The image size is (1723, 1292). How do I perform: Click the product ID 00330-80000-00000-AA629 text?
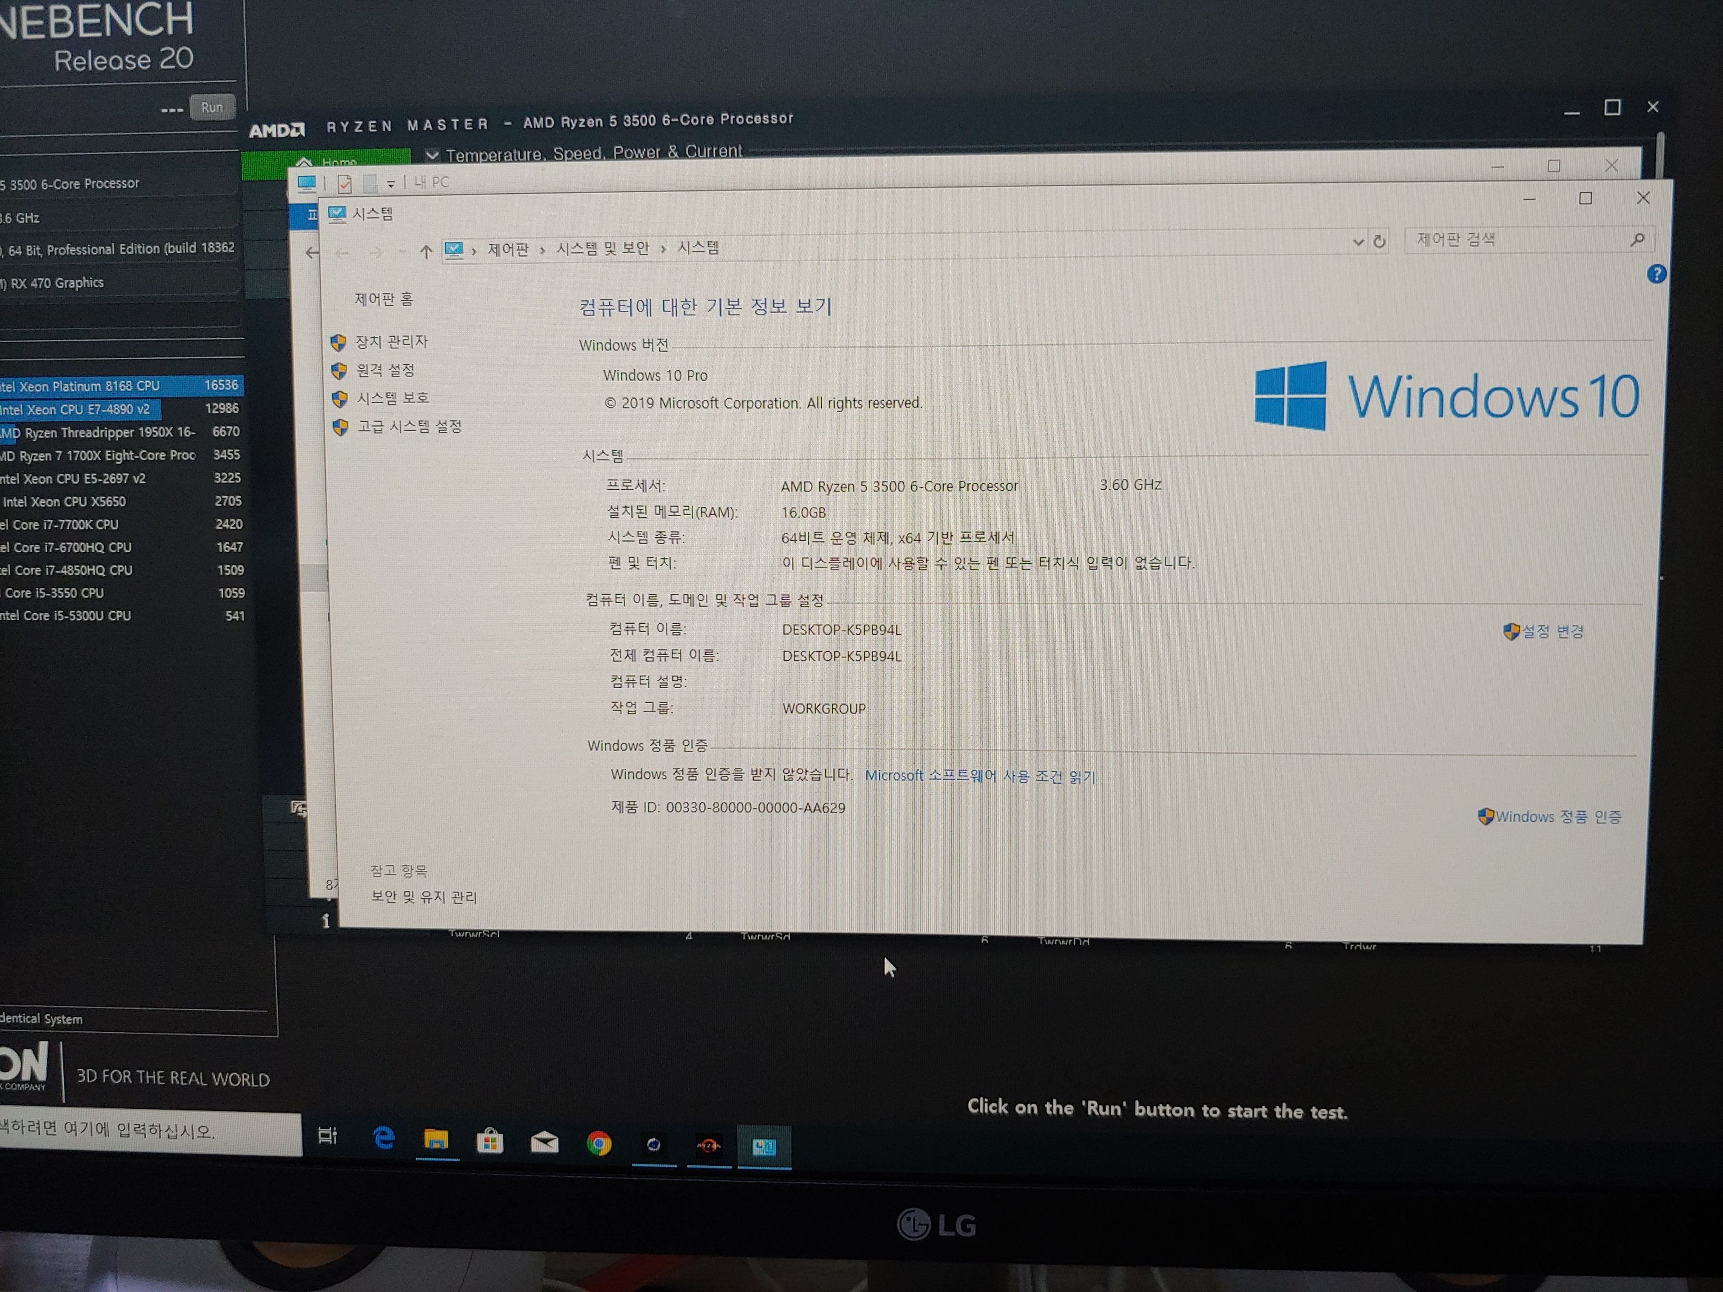pyautogui.click(x=755, y=807)
